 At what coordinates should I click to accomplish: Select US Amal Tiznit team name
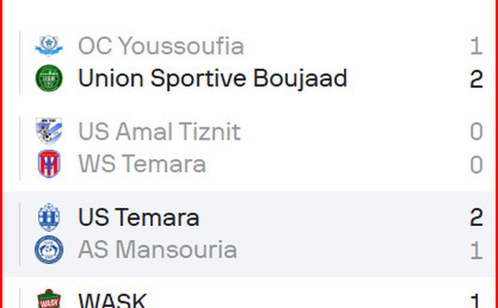coord(159,132)
